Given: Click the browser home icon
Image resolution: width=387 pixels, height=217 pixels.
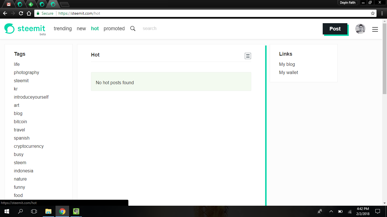Looking at the screenshot, I should (28, 13).
